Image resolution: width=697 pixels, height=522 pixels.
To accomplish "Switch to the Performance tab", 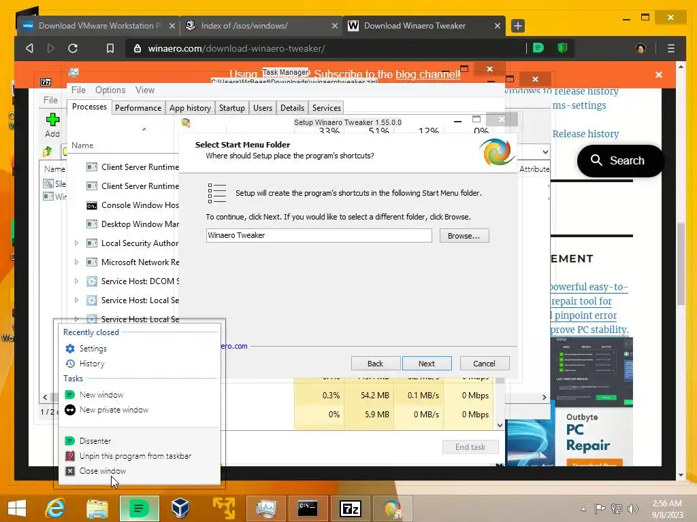I will tap(138, 108).
